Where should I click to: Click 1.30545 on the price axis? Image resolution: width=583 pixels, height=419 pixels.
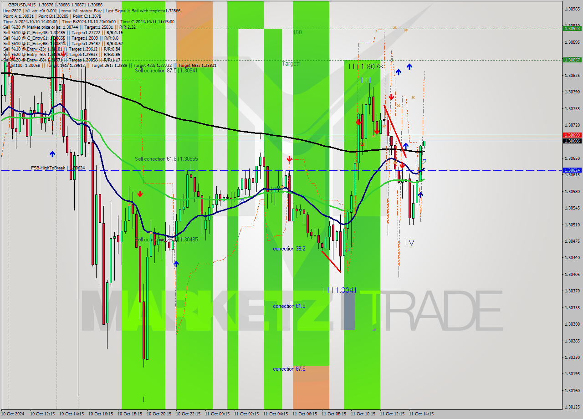pyautogui.click(x=572, y=208)
